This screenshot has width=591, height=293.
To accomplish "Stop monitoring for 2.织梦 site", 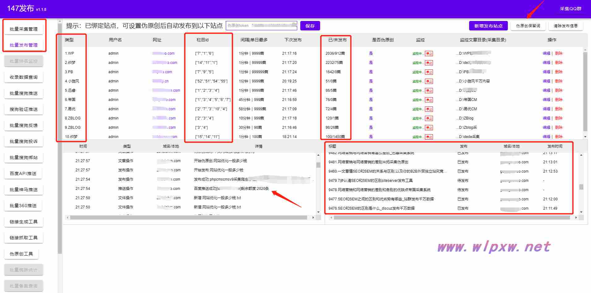I will pos(429,63).
